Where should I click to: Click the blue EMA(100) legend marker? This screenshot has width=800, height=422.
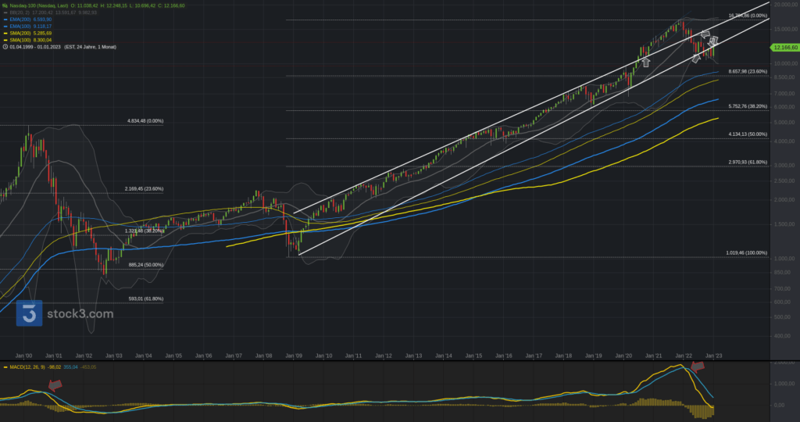(5, 26)
